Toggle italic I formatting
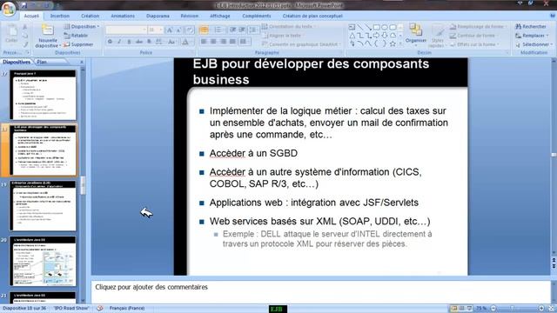The width and height of the screenshot is (557, 313). pyautogui.click(x=119, y=42)
